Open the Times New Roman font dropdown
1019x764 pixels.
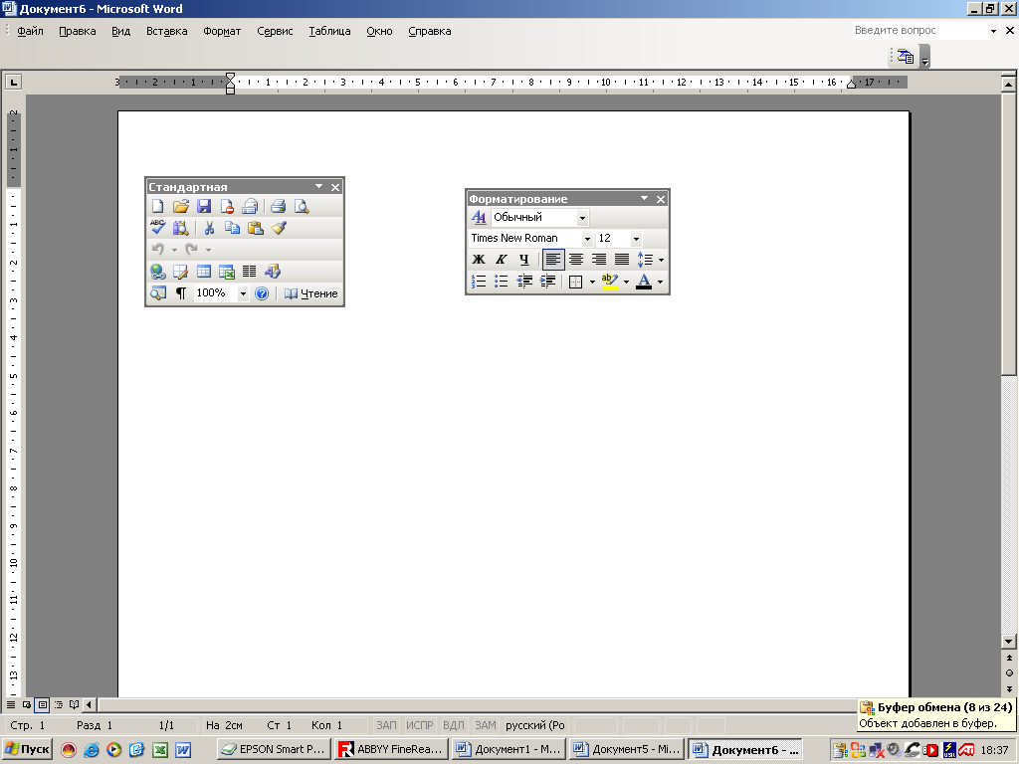click(587, 239)
